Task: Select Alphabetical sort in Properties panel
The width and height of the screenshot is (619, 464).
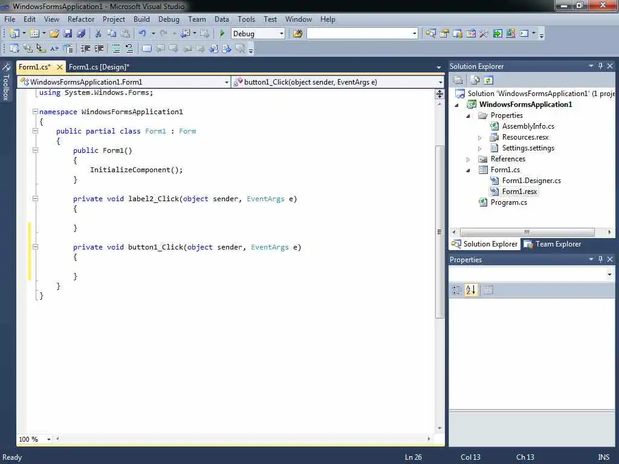Action: click(x=470, y=290)
